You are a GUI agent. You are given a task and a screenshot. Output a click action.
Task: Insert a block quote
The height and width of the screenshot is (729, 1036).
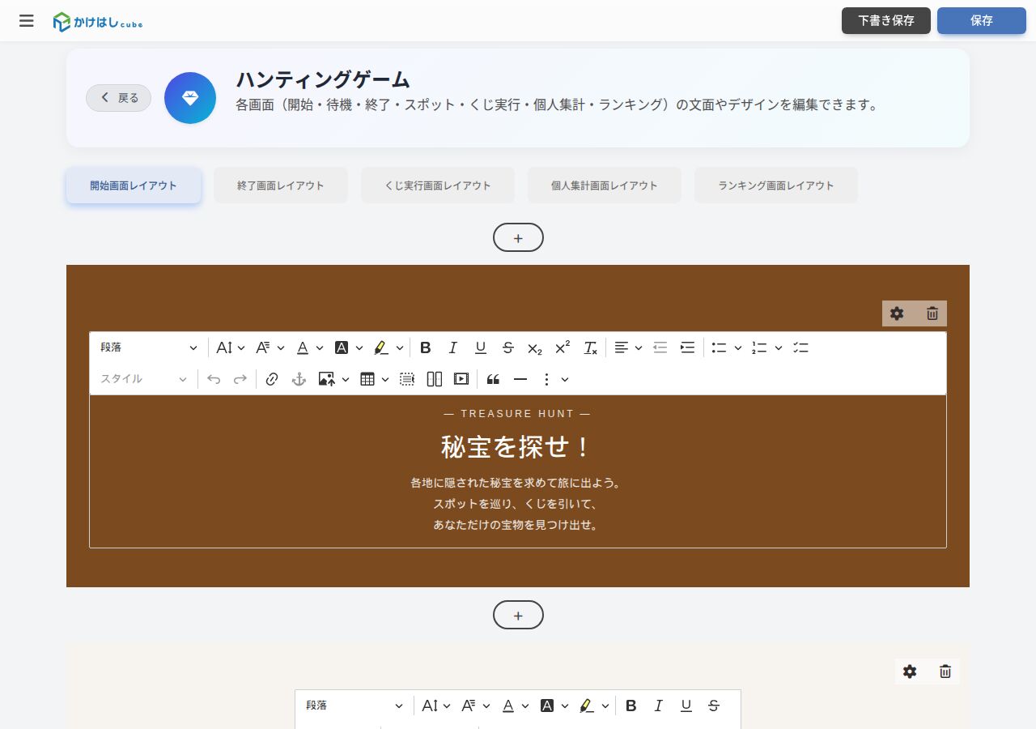click(x=493, y=379)
